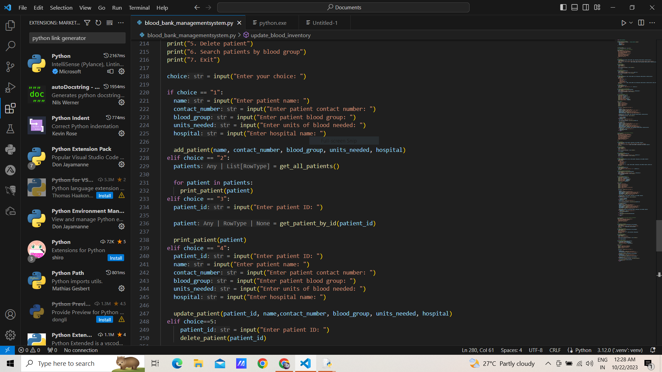
Task: Switch to the python.exe tab
Action: click(x=272, y=23)
